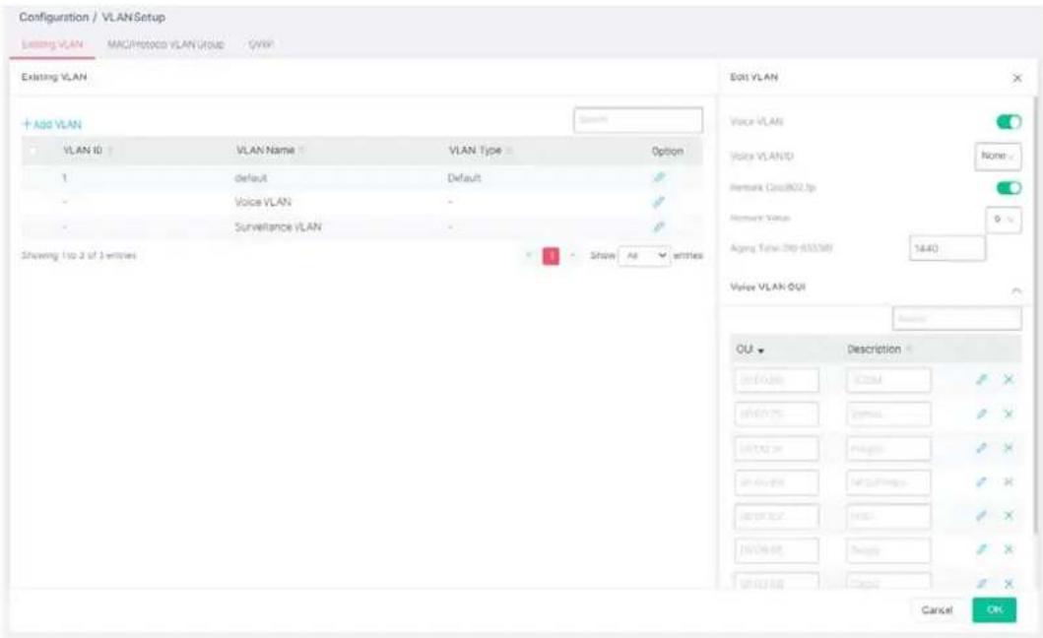Delete the Siemens OUI entry

coord(1009,414)
